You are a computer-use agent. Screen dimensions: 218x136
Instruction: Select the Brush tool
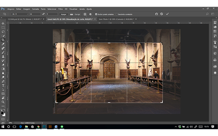(x=3, y=52)
